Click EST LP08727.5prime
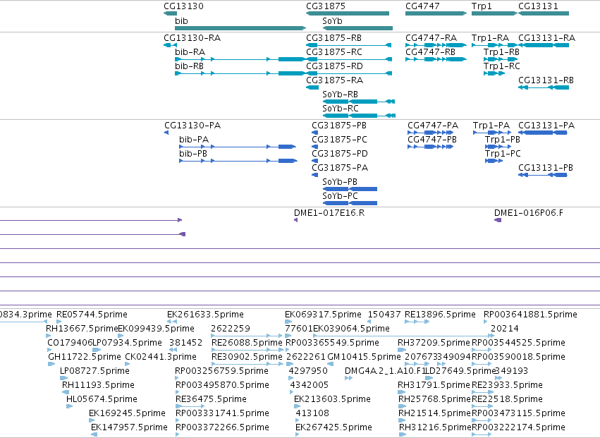 [x=64, y=378]
